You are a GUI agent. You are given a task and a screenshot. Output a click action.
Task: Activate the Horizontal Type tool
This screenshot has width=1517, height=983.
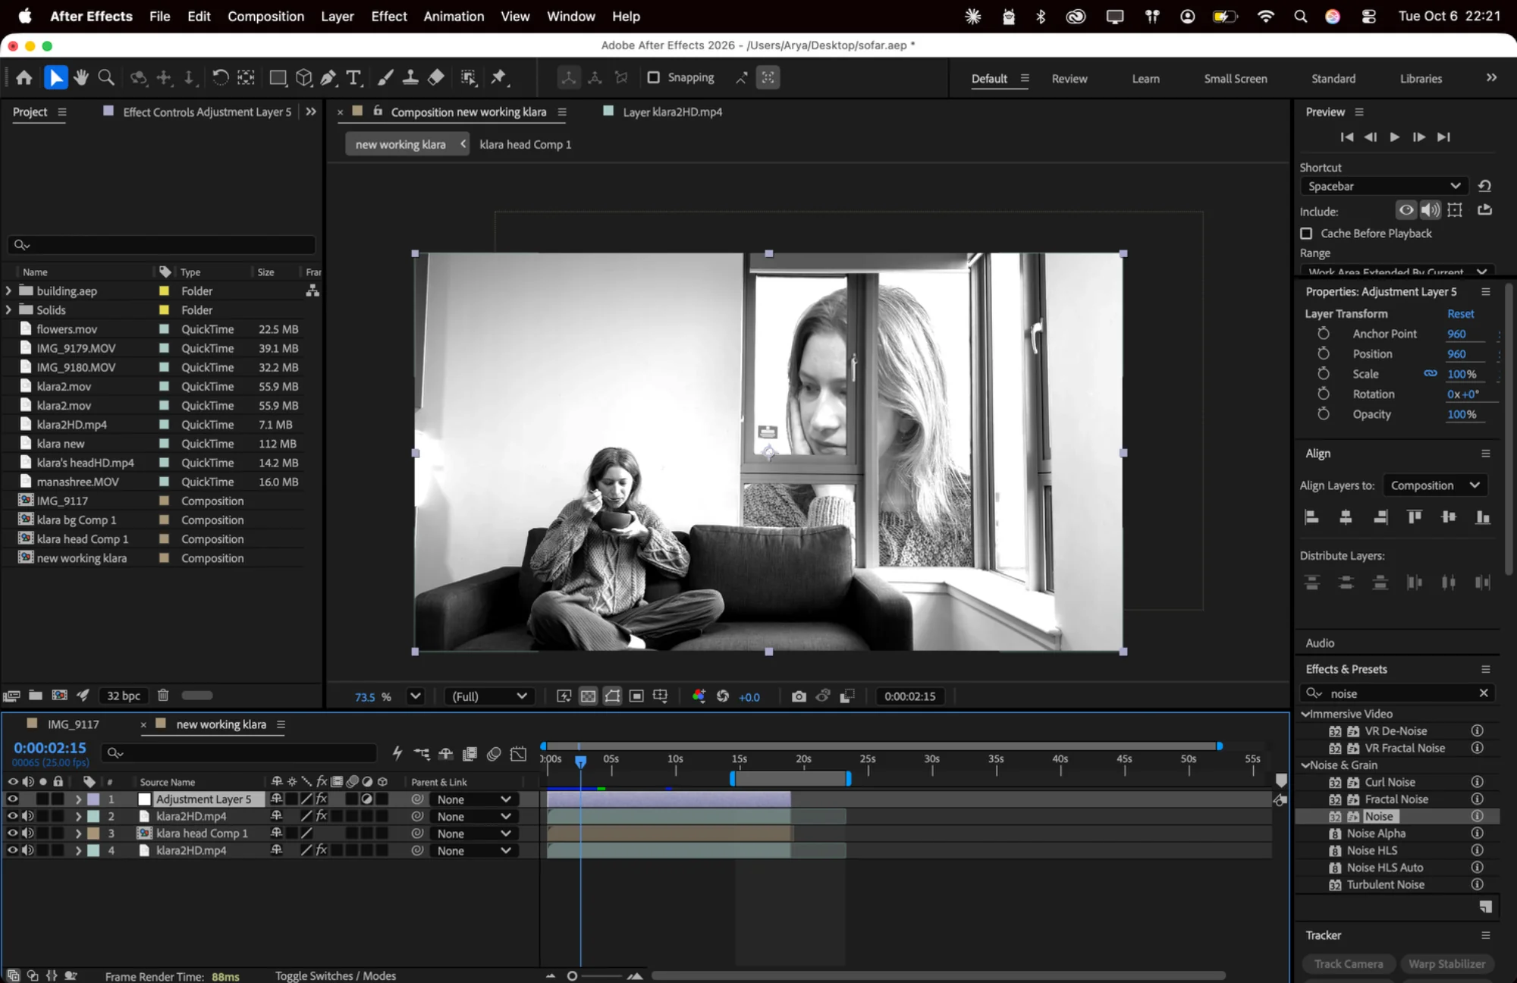pyautogui.click(x=353, y=77)
